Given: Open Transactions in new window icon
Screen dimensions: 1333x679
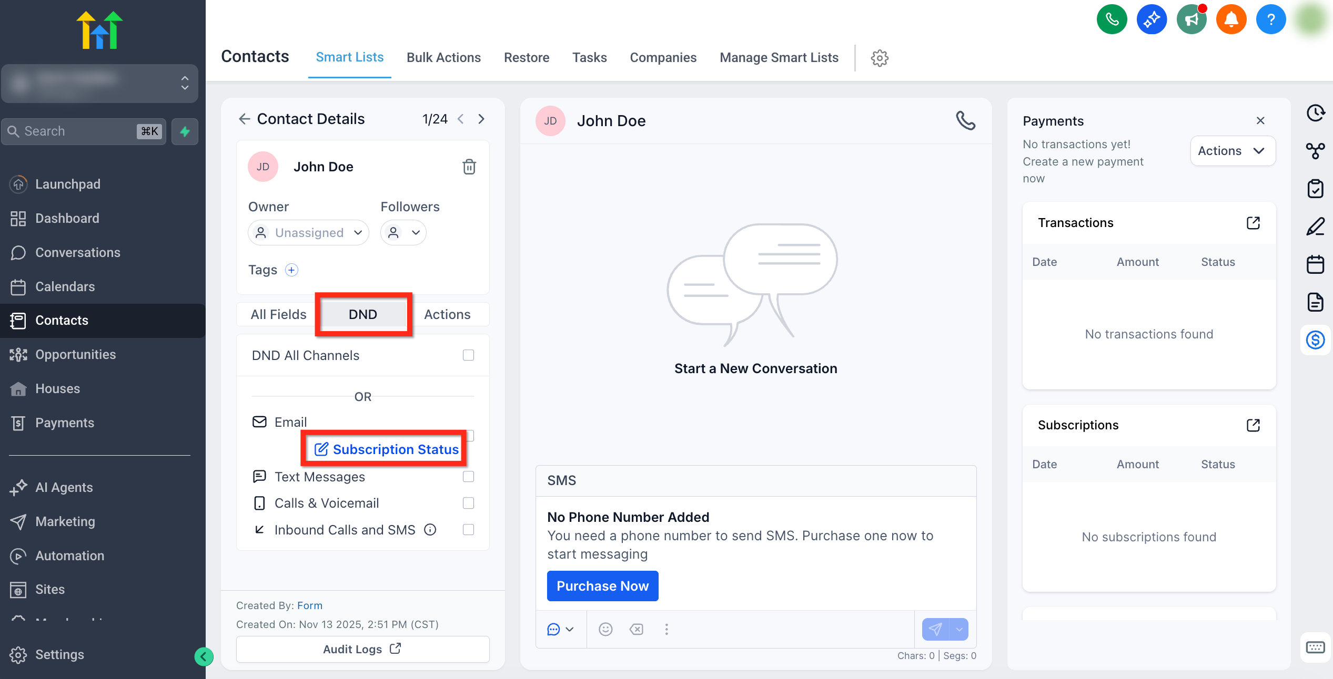Looking at the screenshot, I should (x=1253, y=223).
